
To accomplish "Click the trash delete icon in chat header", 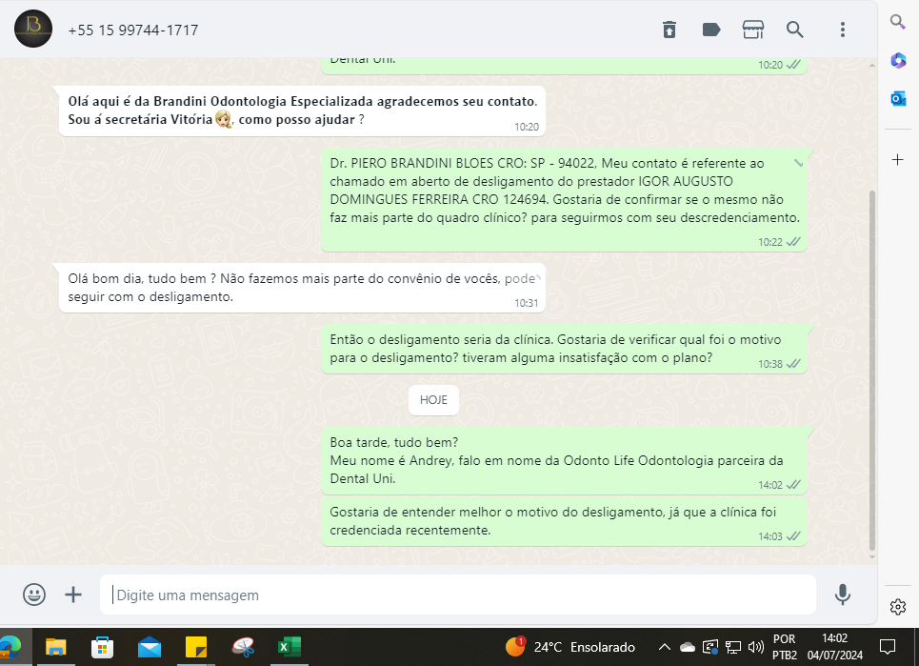I will (669, 30).
